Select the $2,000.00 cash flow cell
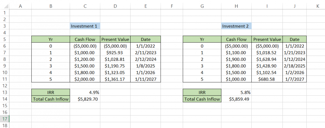Screen dimensions: 325x128 (x=85, y=79)
